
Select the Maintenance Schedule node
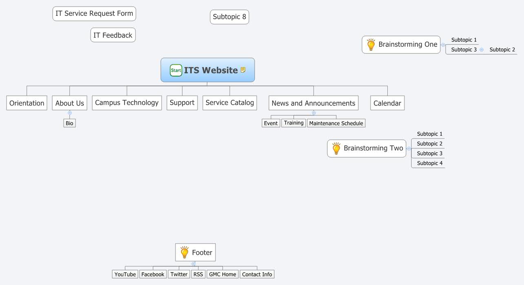(x=336, y=123)
